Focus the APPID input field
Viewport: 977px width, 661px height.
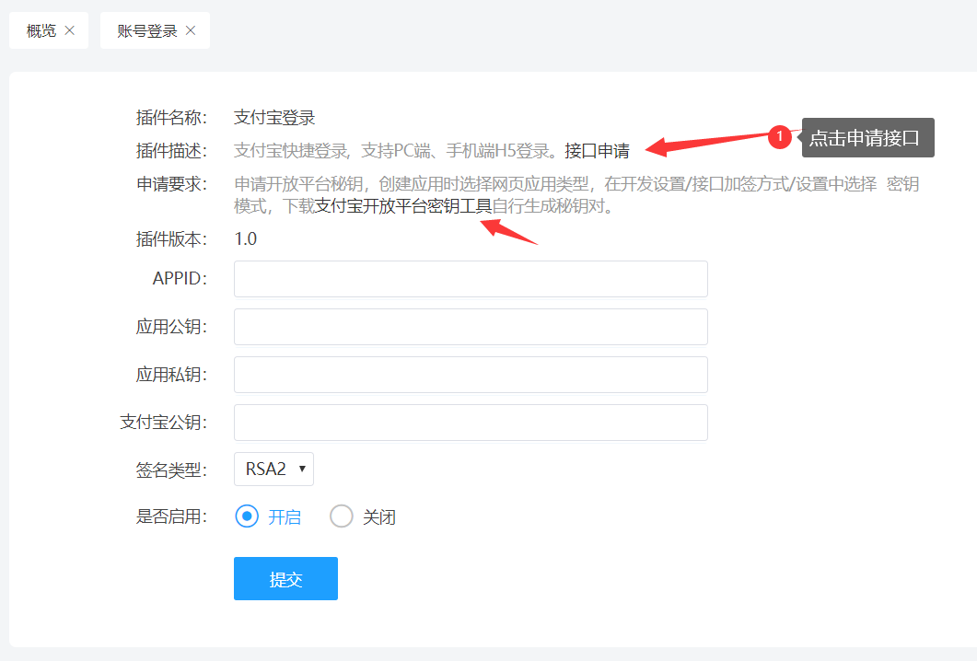(x=471, y=279)
